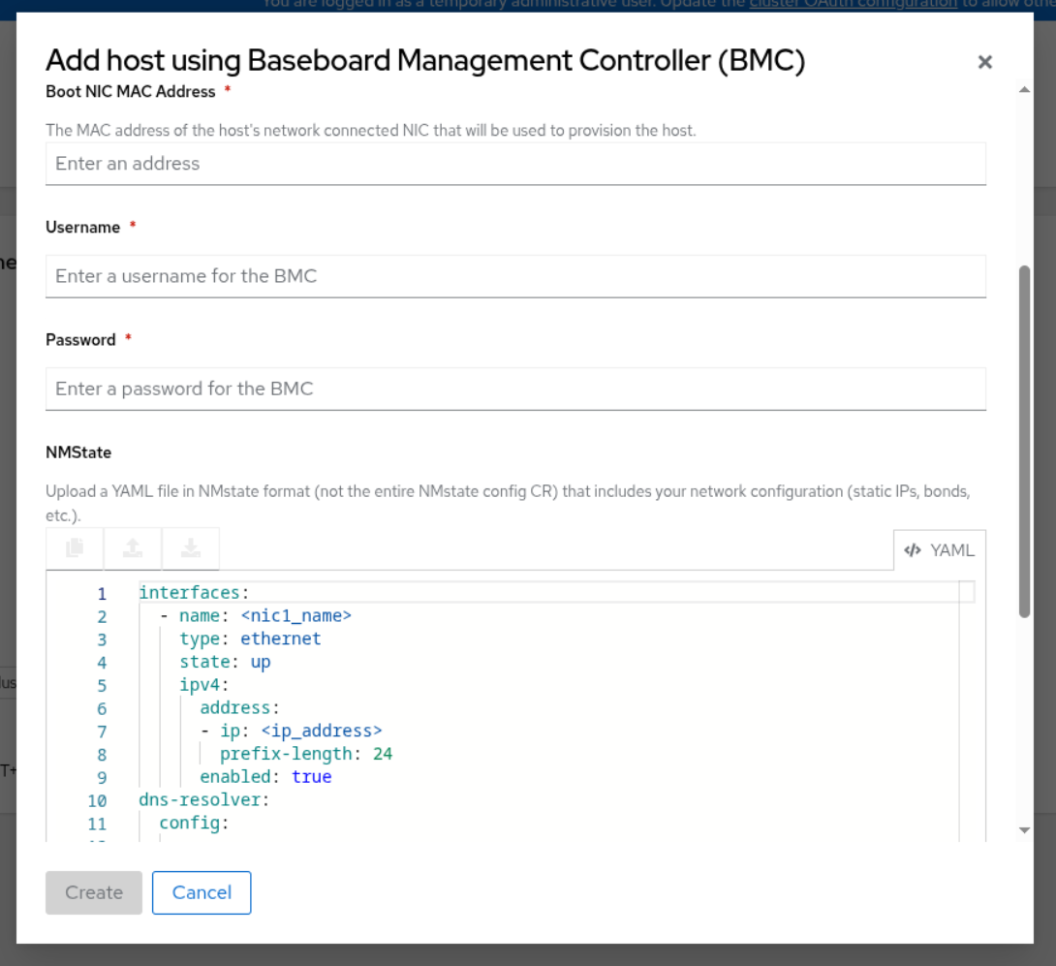The image size is (1056, 966).
Task: Click line number 5 in editor gutter
Action: pyautogui.click(x=102, y=686)
